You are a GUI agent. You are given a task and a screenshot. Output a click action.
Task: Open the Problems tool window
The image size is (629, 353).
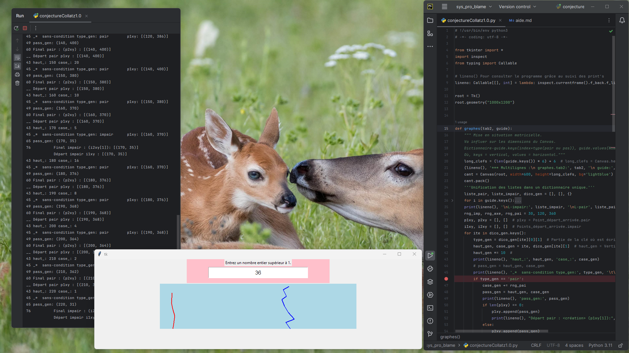pos(430,321)
